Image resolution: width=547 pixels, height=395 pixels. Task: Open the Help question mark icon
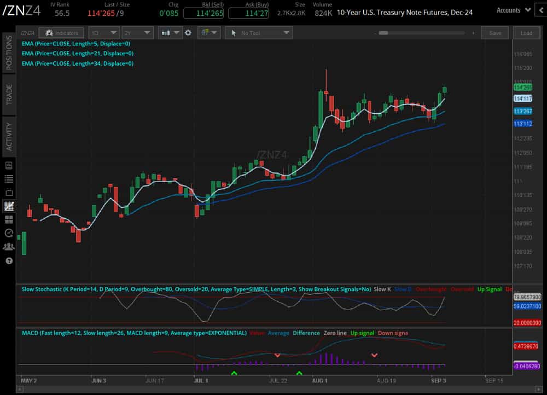(x=8, y=261)
